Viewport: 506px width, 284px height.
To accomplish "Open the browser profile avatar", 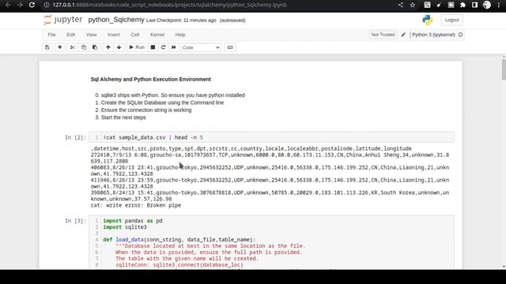I will [x=487, y=5].
